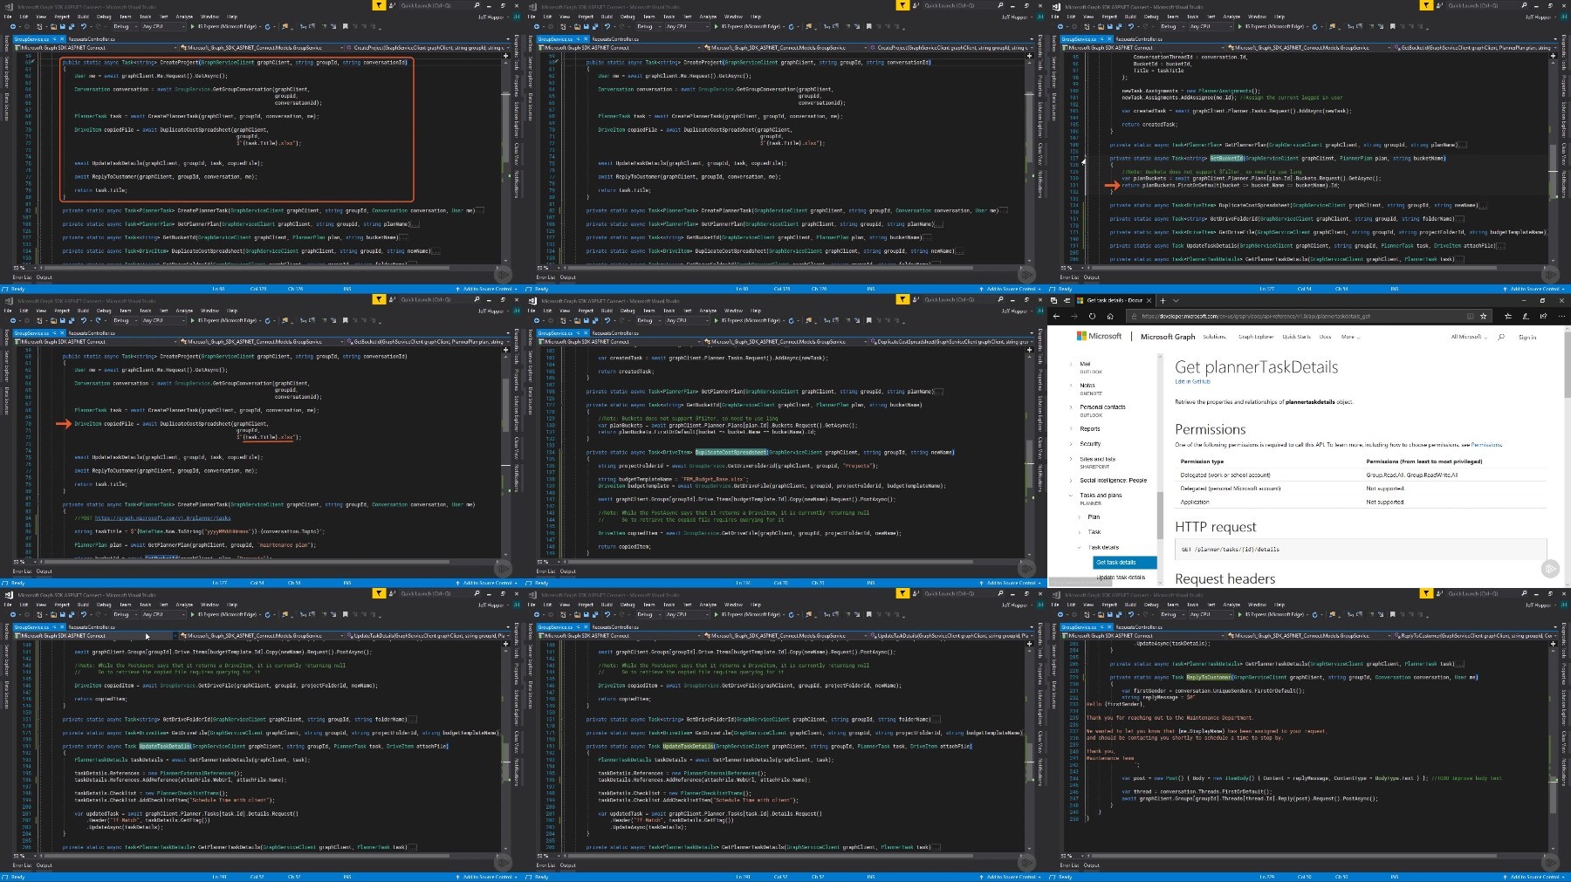Click the Edit in GitHub link

tap(1192, 381)
